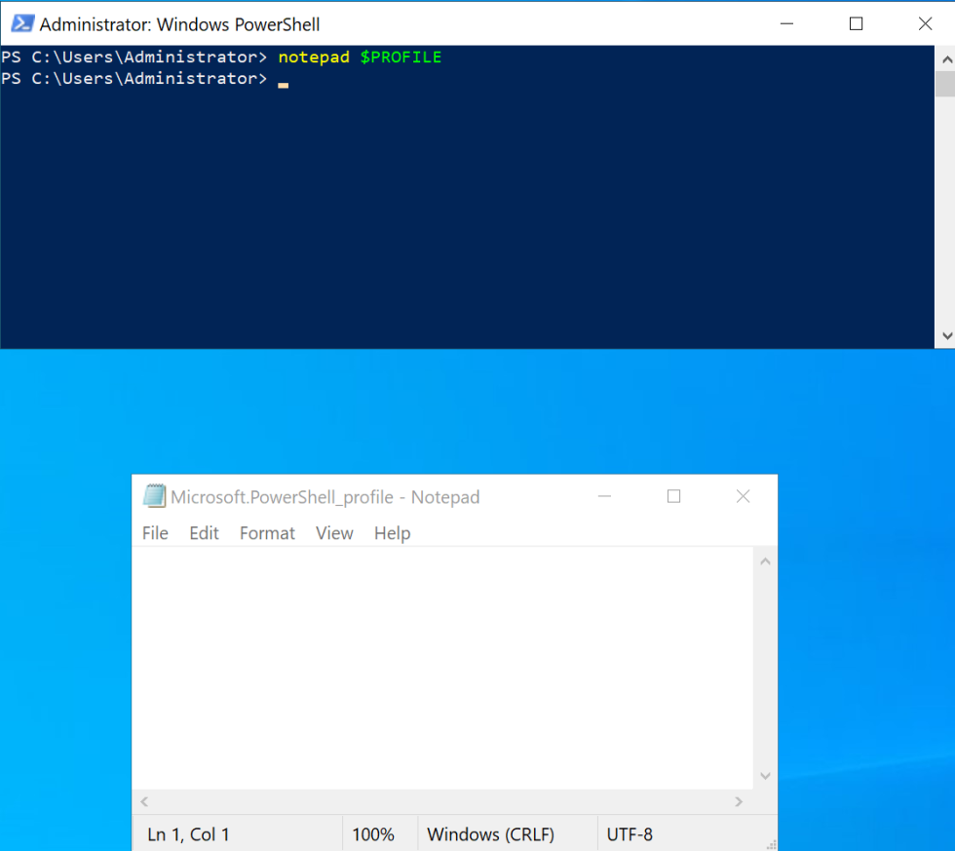Open the File menu in Notepad
955x851 pixels.
(x=155, y=533)
